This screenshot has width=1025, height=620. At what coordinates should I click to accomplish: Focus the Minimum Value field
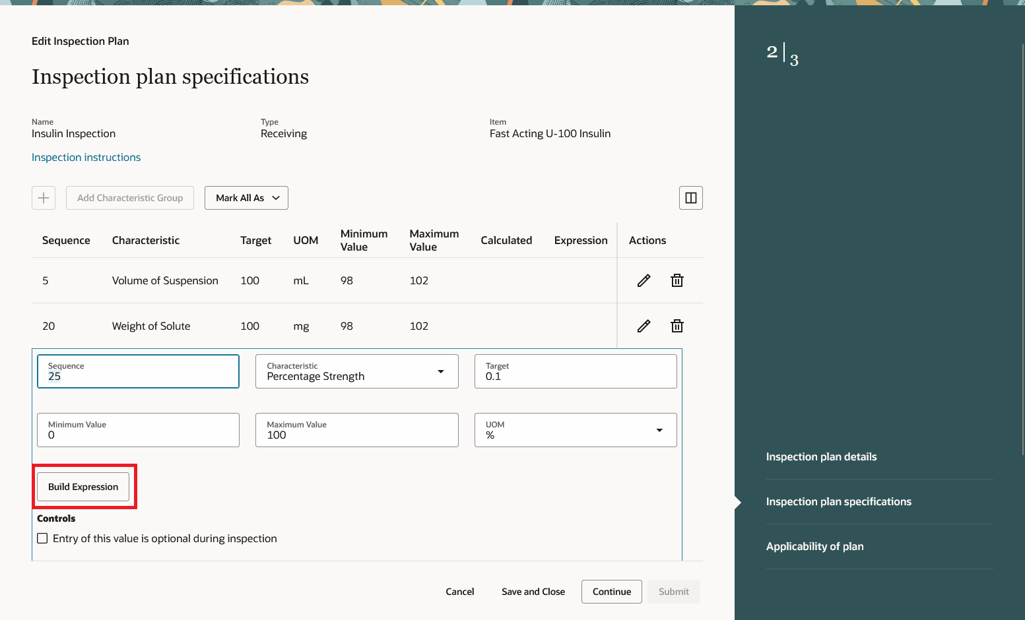[x=138, y=430]
